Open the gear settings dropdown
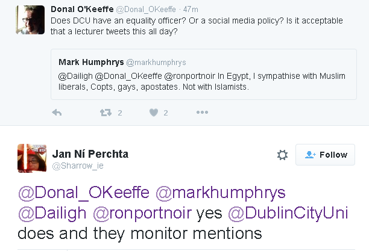 (282, 155)
